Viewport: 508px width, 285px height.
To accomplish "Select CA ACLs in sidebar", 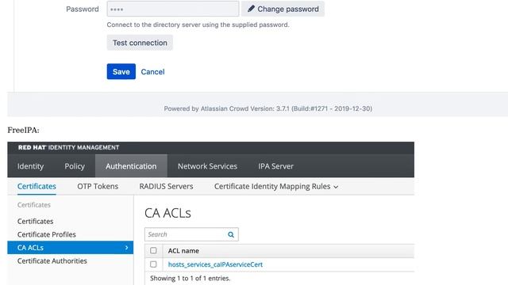I will point(71,248).
